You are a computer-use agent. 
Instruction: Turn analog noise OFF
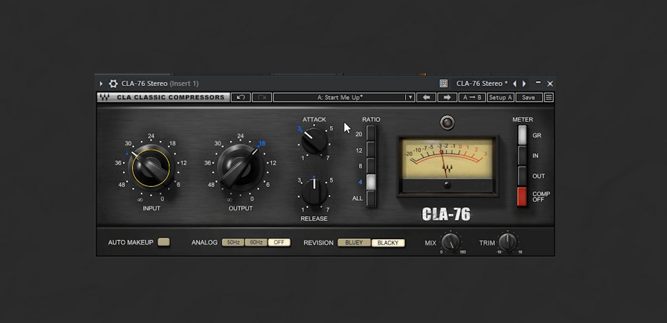click(x=279, y=243)
